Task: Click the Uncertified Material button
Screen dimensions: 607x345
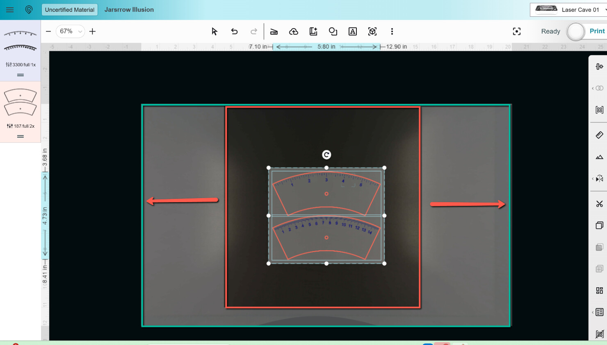Action: [70, 10]
